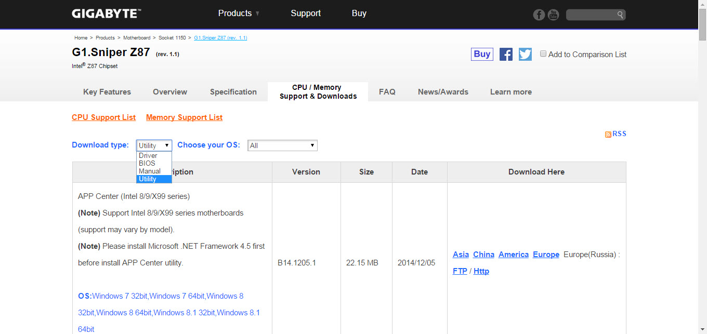Open G1.Sniper Z87 (rev. 1.1) breadcrumb link
Viewport: 707px width, 334px height.
coord(220,38)
